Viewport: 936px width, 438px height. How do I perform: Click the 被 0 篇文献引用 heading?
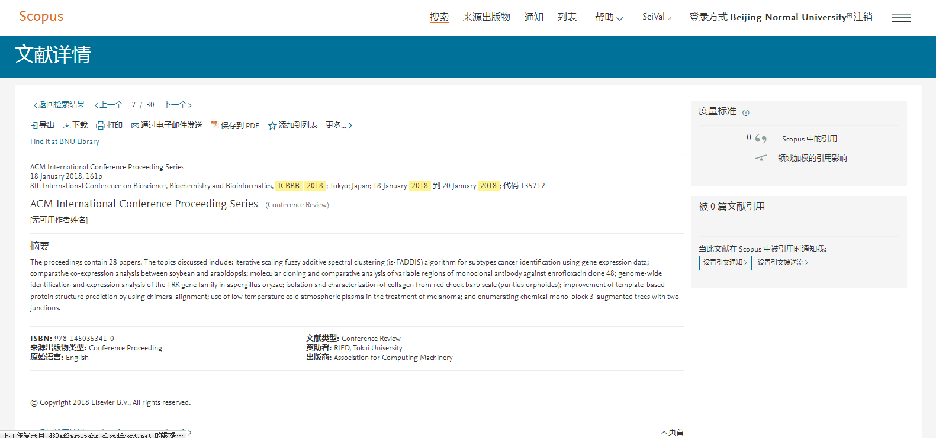pos(732,207)
